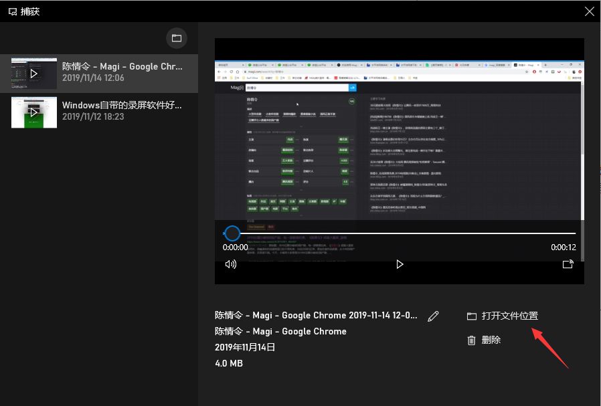Click the playback progress slider handle
The width and height of the screenshot is (601, 406).
[x=232, y=233]
